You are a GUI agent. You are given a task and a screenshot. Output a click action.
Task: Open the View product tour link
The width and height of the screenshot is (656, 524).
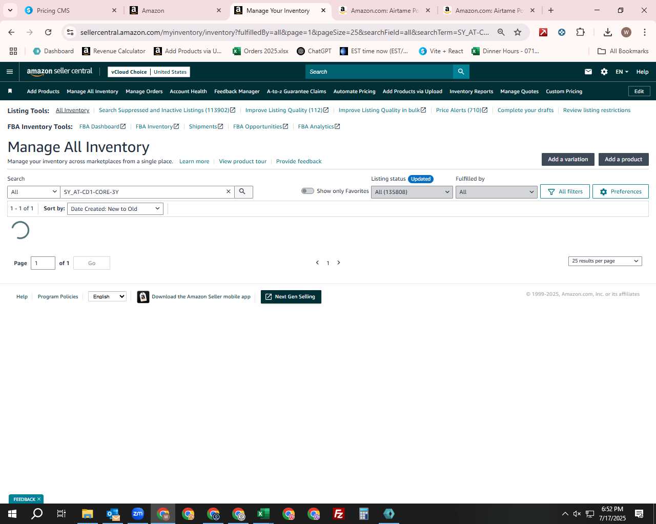click(x=242, y=161)
